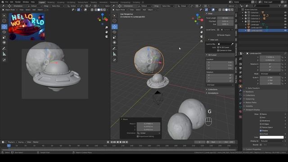Enable the In Front checkbox
The height and width of the screenshot is (162, 288).
click(261, 134)
